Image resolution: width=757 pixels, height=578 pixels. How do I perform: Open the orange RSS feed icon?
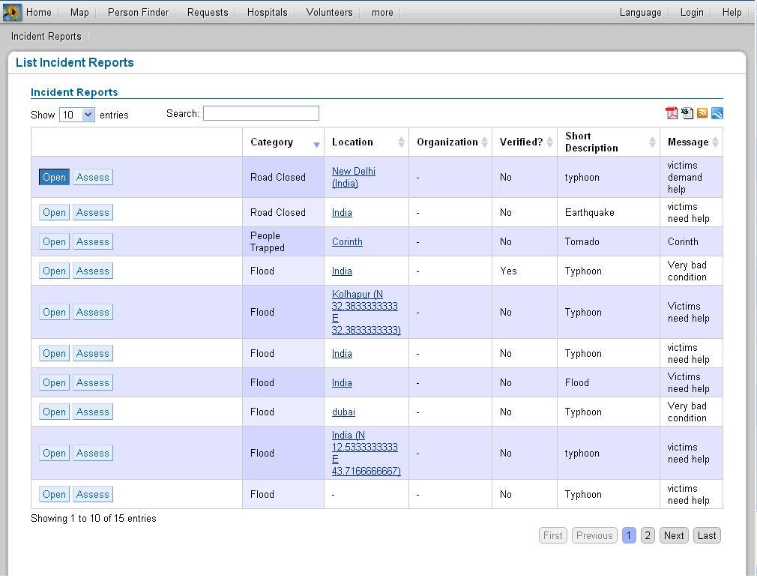[x=702, y=113]
